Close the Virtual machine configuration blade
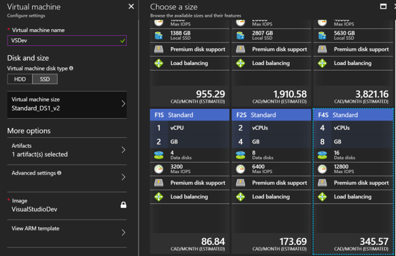 coord(131,6)
